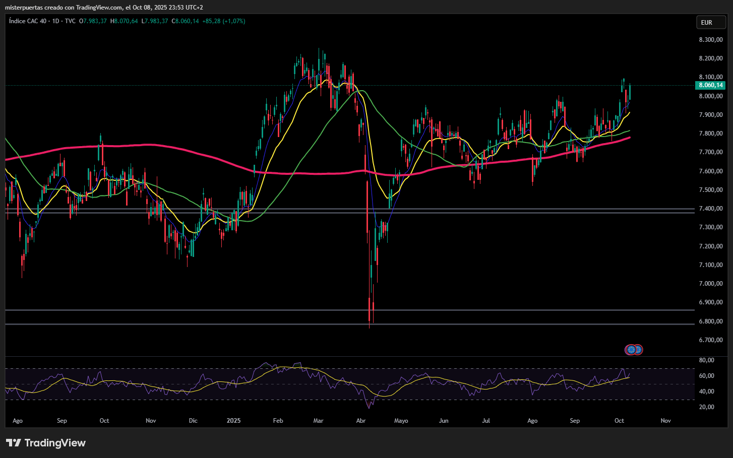Click the Oct label at far right of time axis

(619, 421)
